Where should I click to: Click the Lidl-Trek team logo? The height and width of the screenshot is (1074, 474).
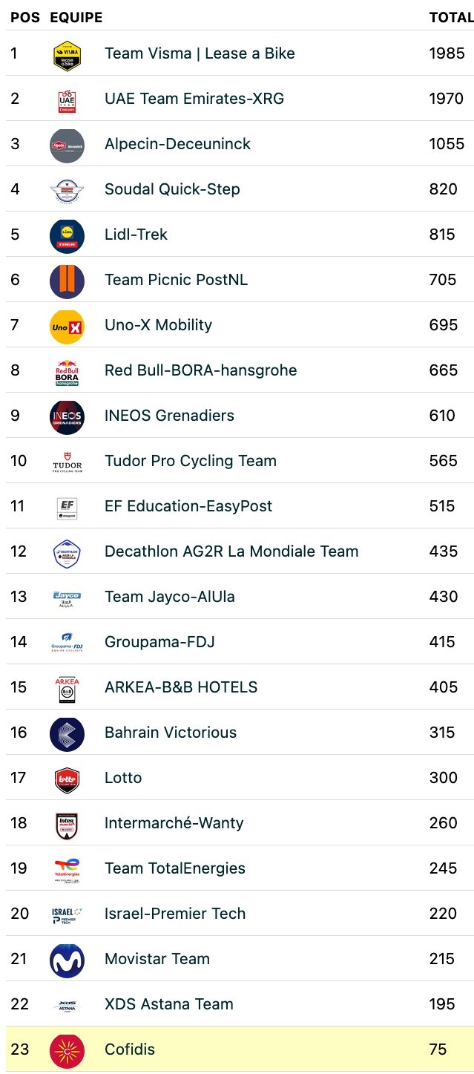67,235
